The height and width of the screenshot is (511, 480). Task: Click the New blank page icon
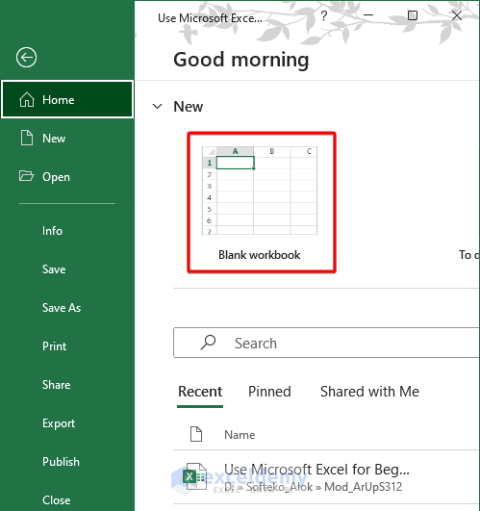(27, 138)
